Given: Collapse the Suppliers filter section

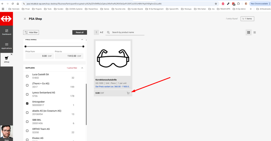Looking at the screenshot, I should [82, 68].
